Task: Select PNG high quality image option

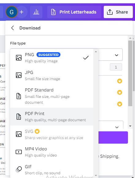Action: 52,58
